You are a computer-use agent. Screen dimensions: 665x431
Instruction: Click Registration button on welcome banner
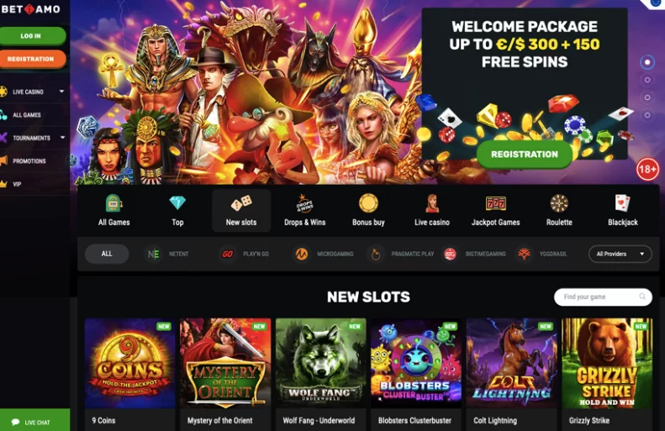(525, 155)
